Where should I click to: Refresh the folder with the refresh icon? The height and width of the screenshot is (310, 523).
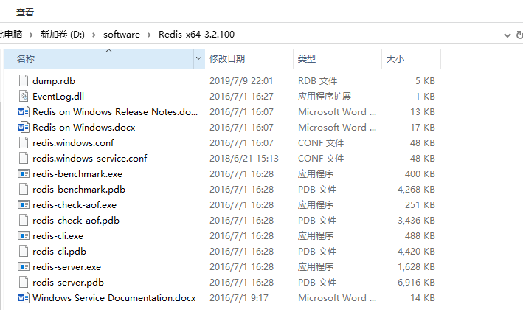click(x=519, y=35)
